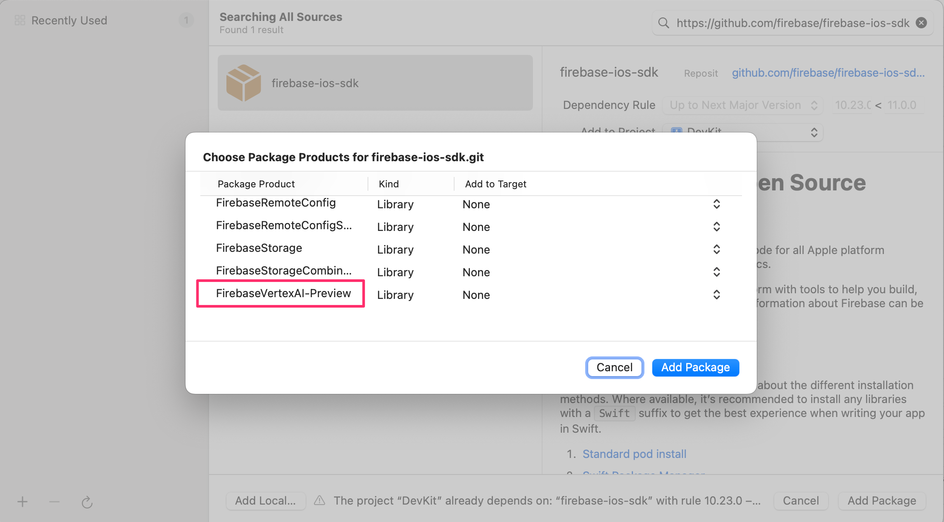Click the Add Local... button
Viewport: 944px width, 522px height.
[x=266, y=501]
